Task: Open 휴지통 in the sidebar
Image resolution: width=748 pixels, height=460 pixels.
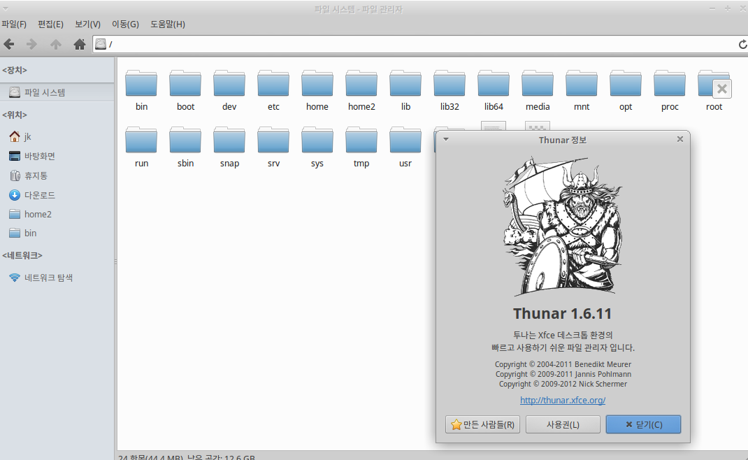Action: tap(57, 175)
